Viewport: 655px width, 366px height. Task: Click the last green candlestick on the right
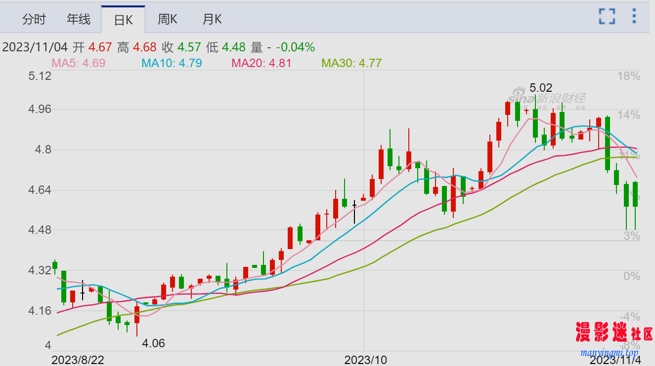(635, 194)
